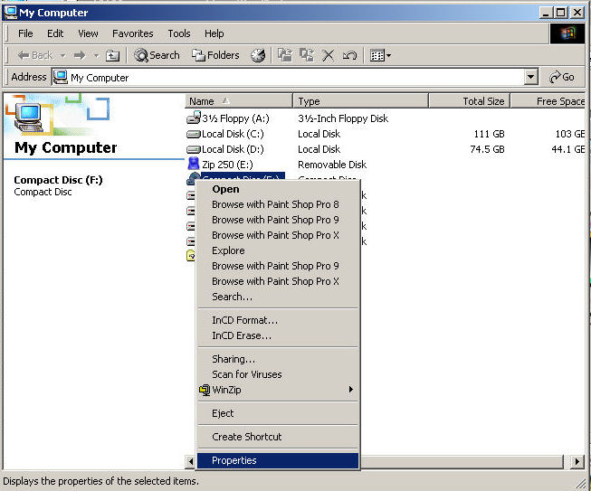The width and height of the screenshot is (591, 491).
Task: Choose Properties from the context menu
Action: click(x=234, y=460)
